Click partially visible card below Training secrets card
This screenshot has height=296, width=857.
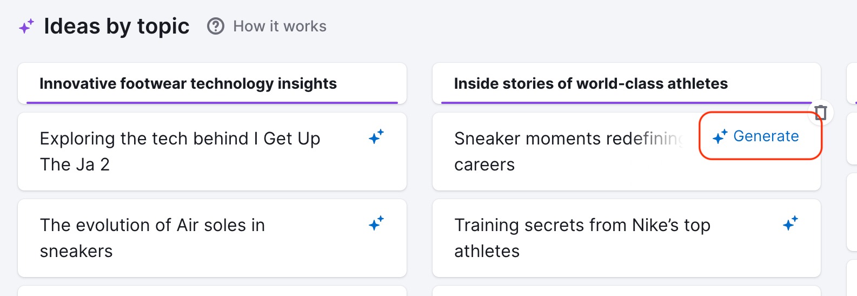point(626,291)
